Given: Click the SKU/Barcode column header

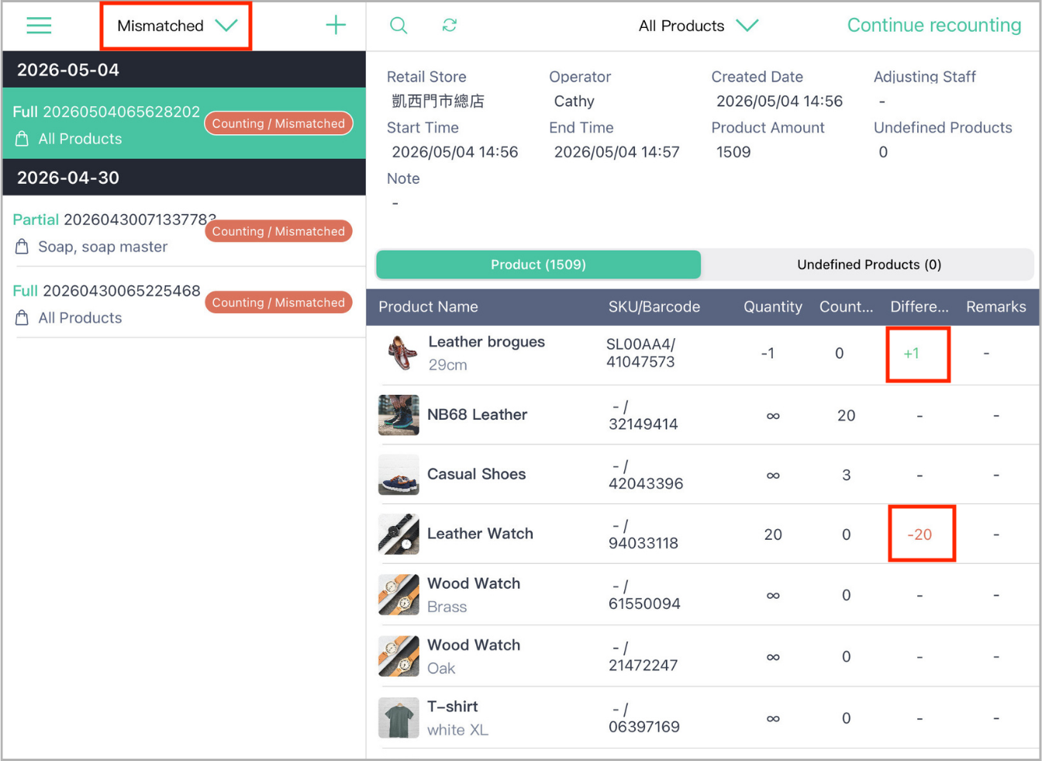Looking at the screenshot, I should point(654,306).
